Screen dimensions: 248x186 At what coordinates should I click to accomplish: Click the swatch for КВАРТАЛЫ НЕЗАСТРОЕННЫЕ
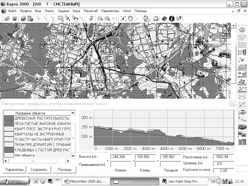[x=9, y=134]
